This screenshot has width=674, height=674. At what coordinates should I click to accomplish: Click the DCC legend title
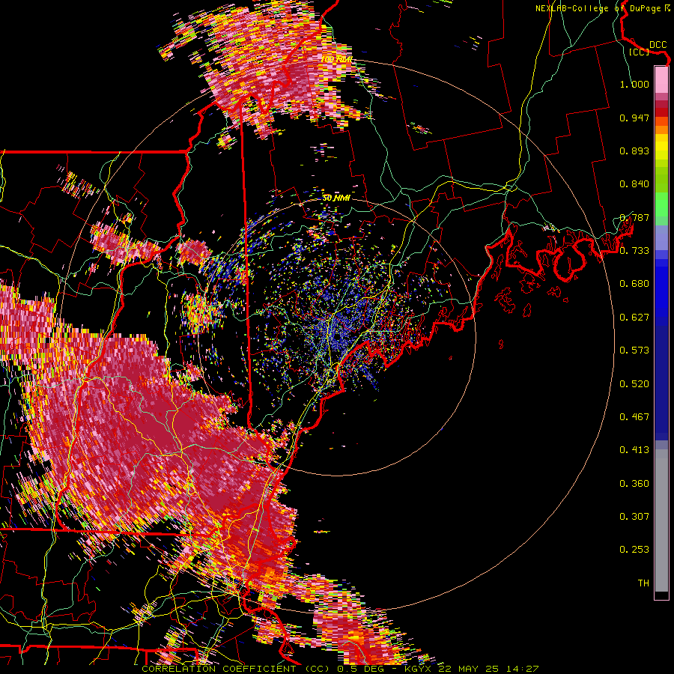click(x=658, y=45)
